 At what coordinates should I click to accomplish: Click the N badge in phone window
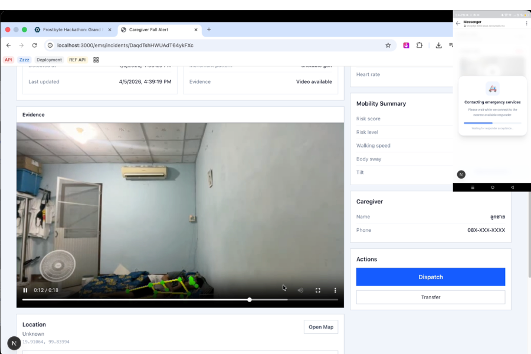point(461,175)
